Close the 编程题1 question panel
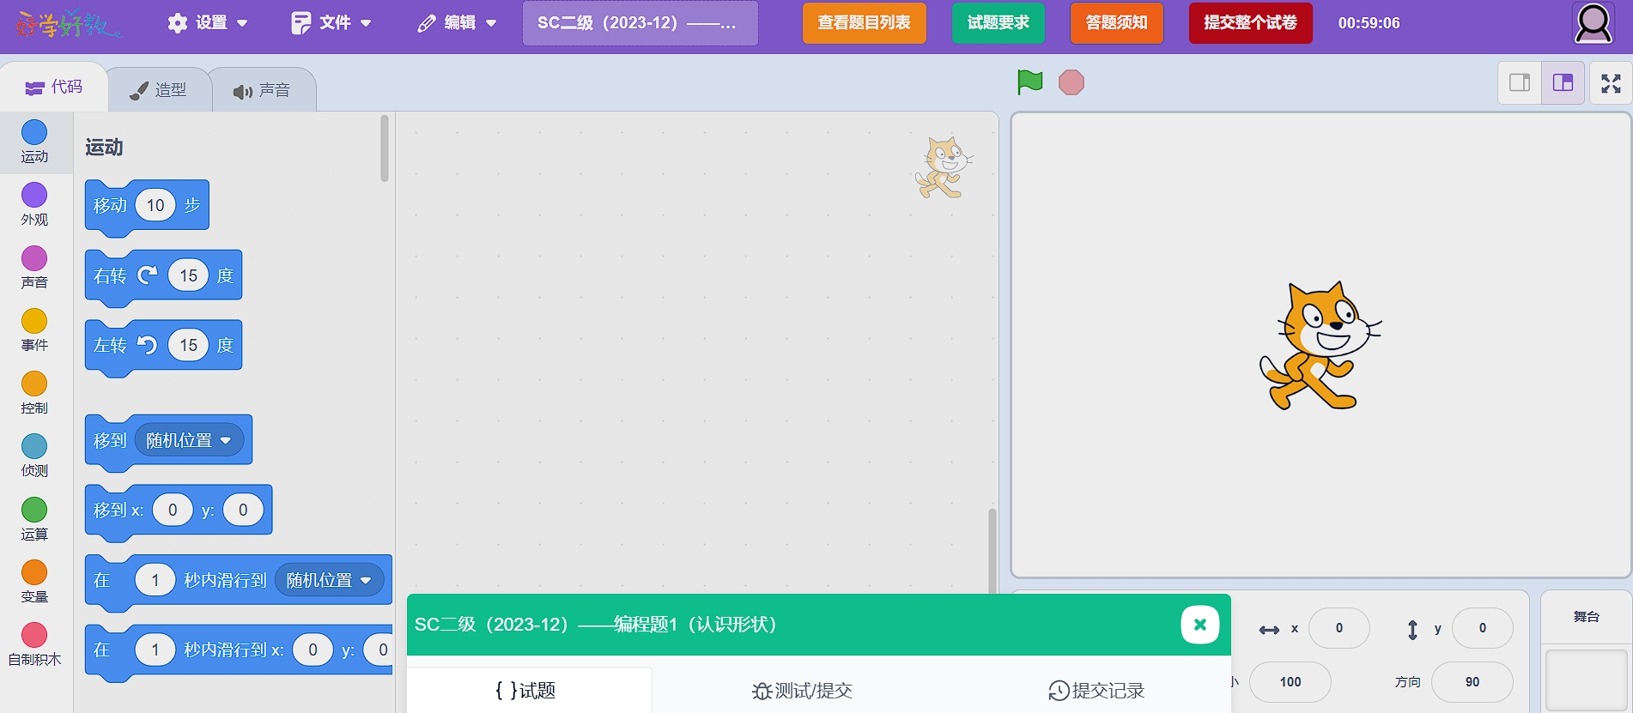The width and height of the screenshot is (1633, 713). pos(1200,625)
